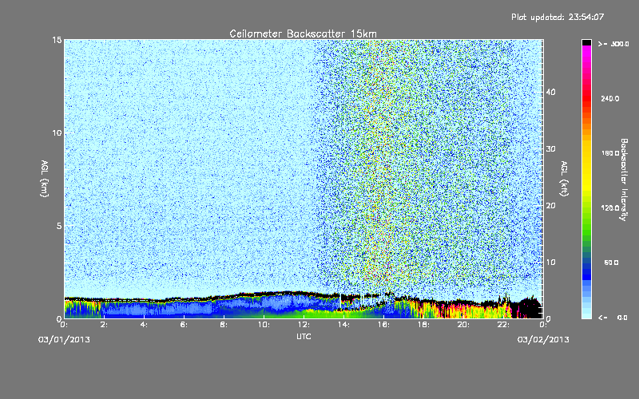The height and width of the screenshot is (399, 639).
Task: Click the '<= 0.0' colorbar label
Action: click(x=613, y=318)
